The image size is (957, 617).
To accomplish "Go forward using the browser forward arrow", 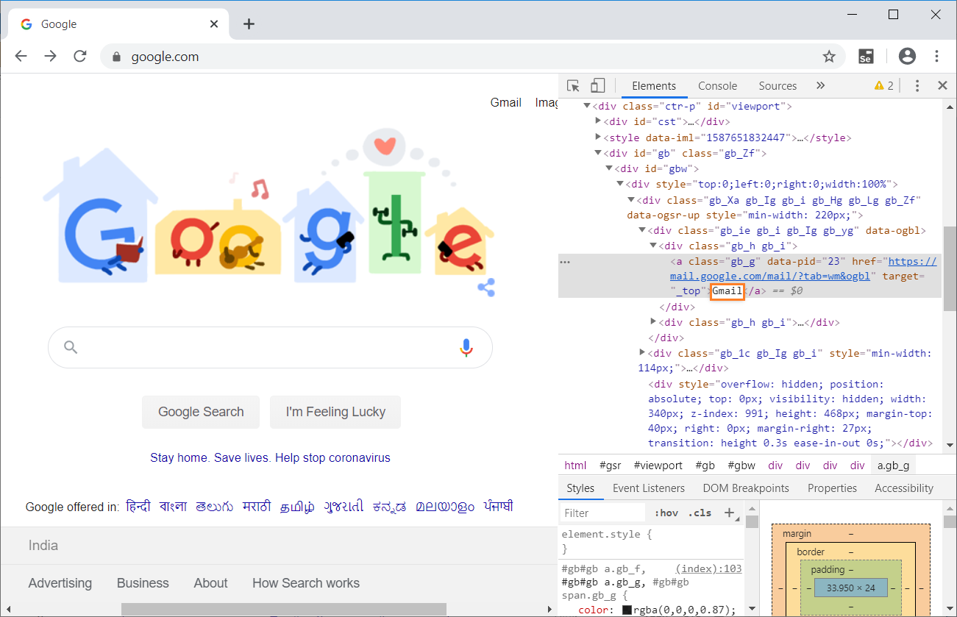I will 50,57.
